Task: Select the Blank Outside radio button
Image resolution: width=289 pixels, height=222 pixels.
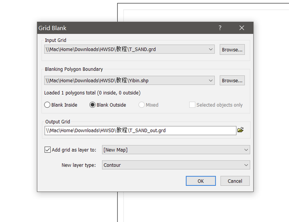Action: pos(93,105)
